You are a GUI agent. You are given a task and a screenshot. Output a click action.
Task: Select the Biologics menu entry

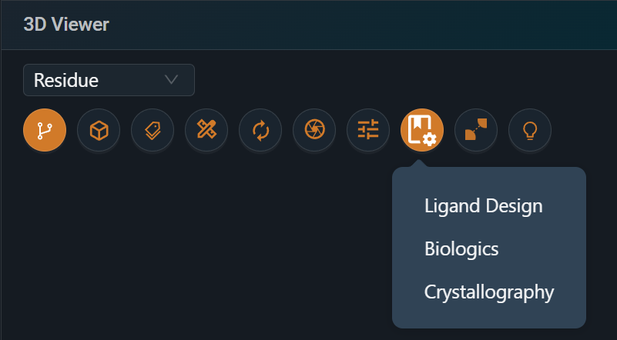point(461,249)
